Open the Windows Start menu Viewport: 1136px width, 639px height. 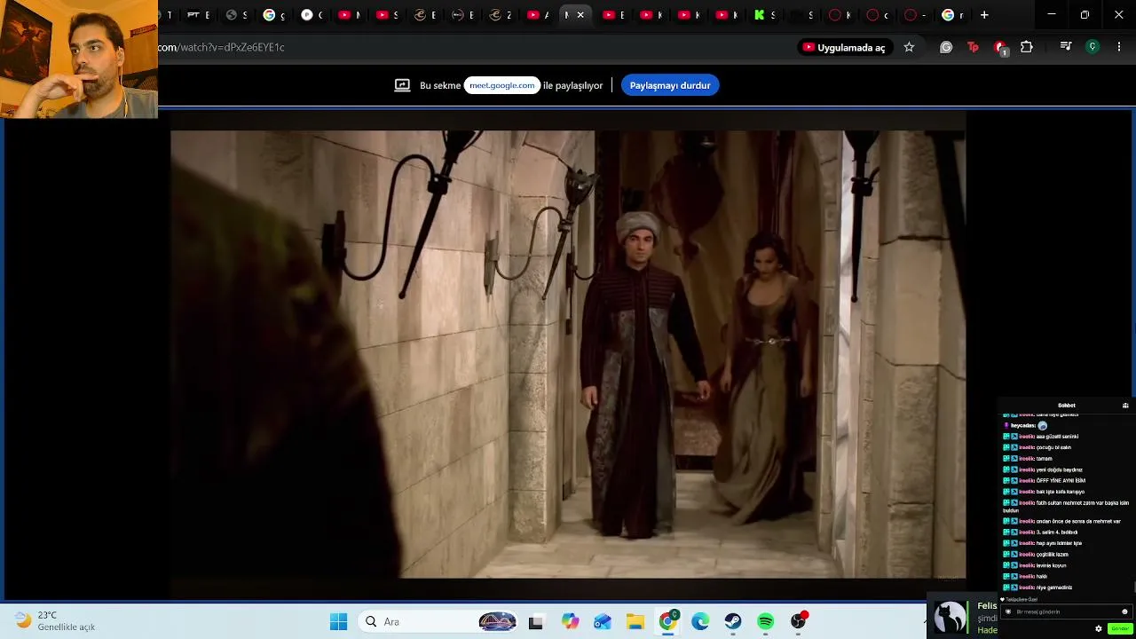pyautogui.click(x=338, y=622)
